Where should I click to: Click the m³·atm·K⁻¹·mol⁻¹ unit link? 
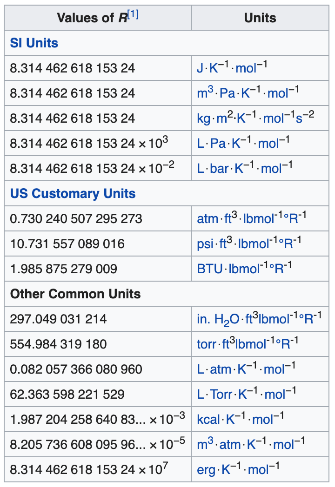click(251, 445)
